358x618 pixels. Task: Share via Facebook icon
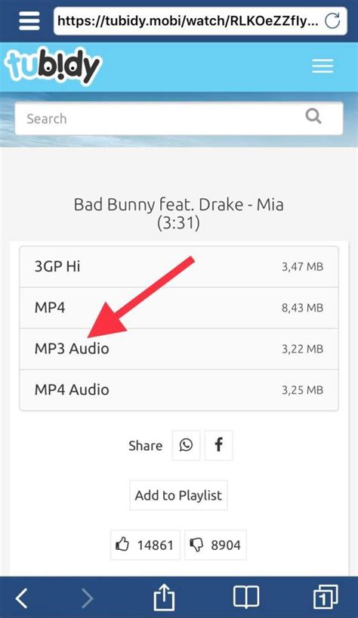click(x=219, y=446)
